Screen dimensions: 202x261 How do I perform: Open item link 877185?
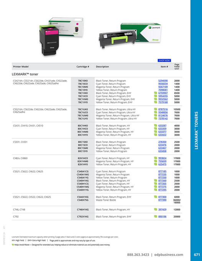click(x=162, y=171)
